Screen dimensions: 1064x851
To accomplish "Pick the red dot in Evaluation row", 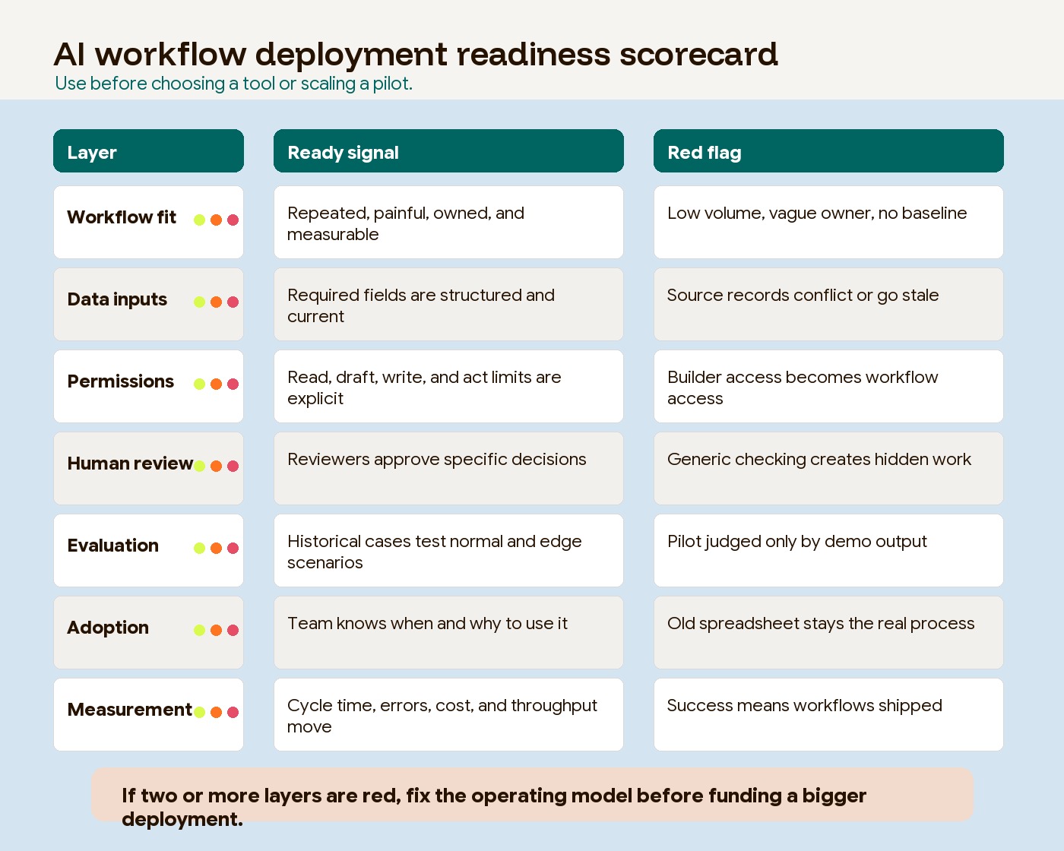I will [233, 548].
